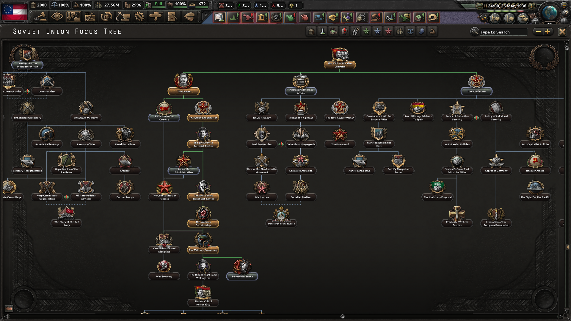
Task: Toggle the industry factory focus filter
Action: pyautogui.click(x=333, y=32)
